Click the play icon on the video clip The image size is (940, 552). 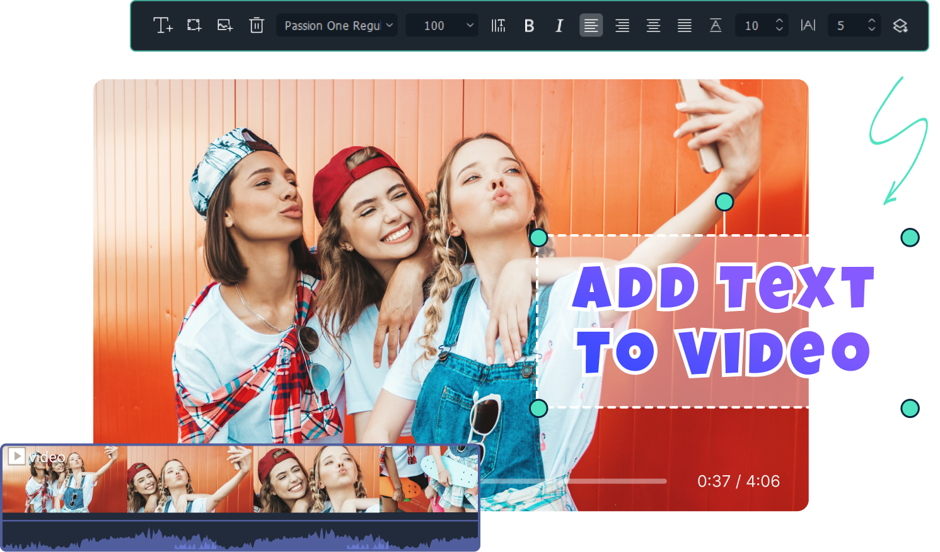16,456
